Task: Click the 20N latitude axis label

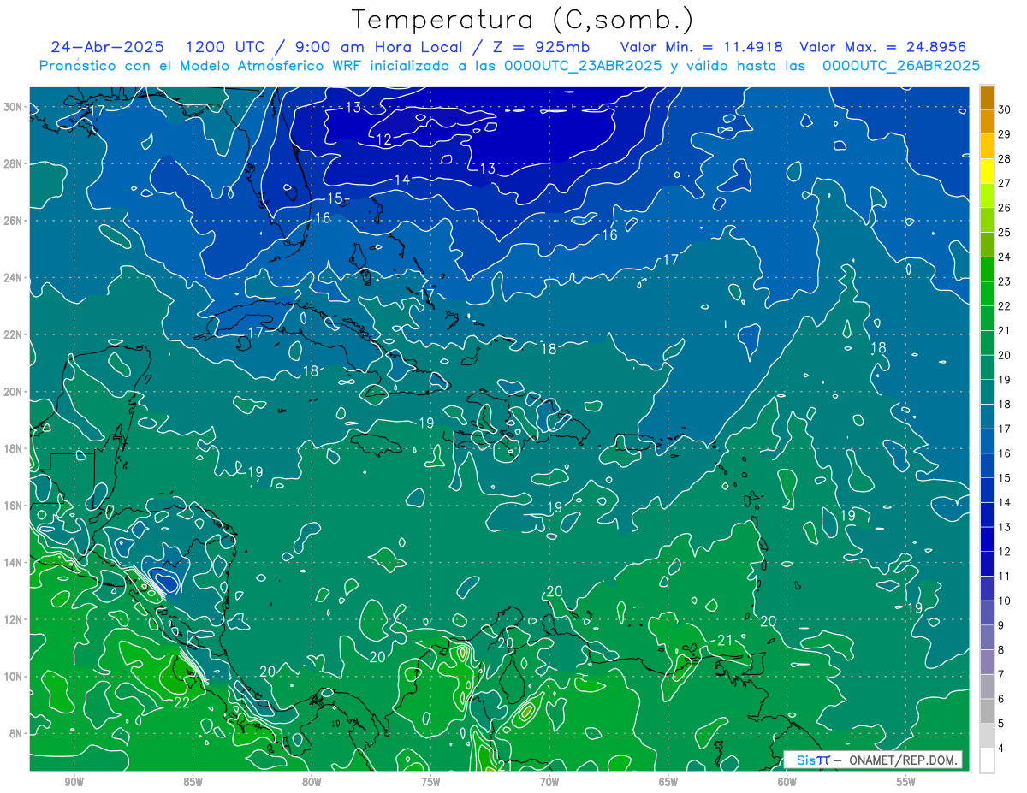Action: pos(14,392)
